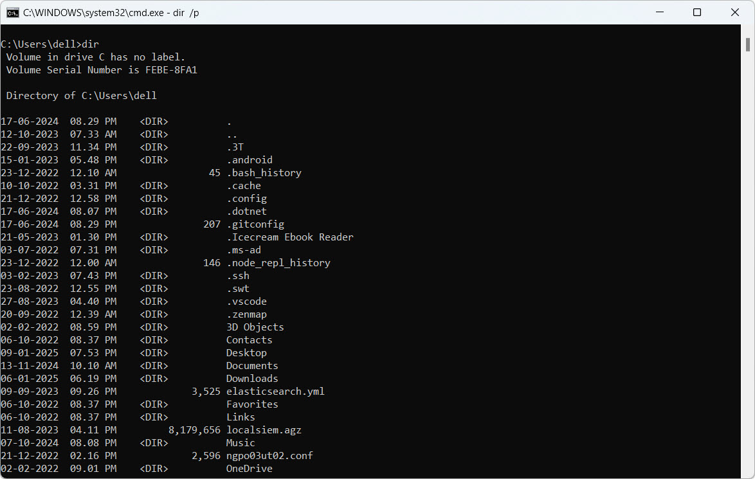Click 'Directory of C:\Users\dell' line
This screenshot has height=479, width=755.
pyautogui.click(x=82, y=95)
